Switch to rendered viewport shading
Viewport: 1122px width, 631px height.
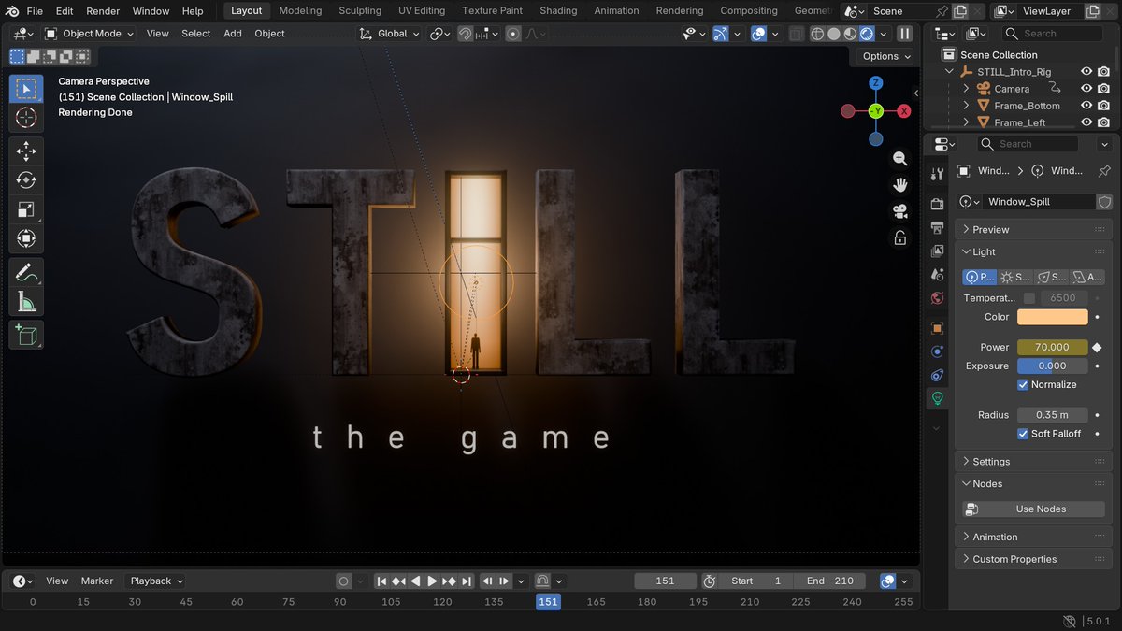(x=867, y=34)
